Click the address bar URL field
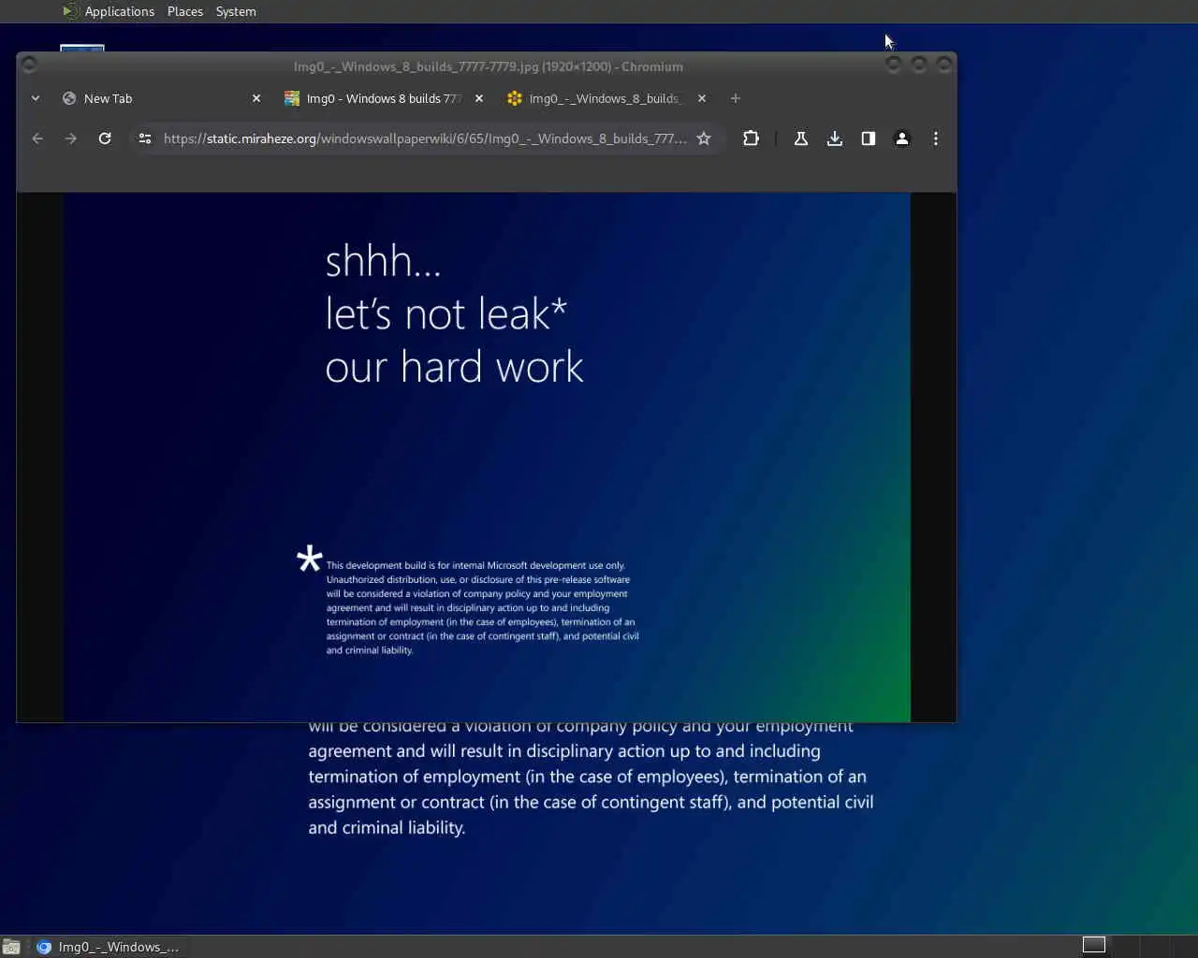Viewport: 1198px width, 958px height. tap(425, 138)
